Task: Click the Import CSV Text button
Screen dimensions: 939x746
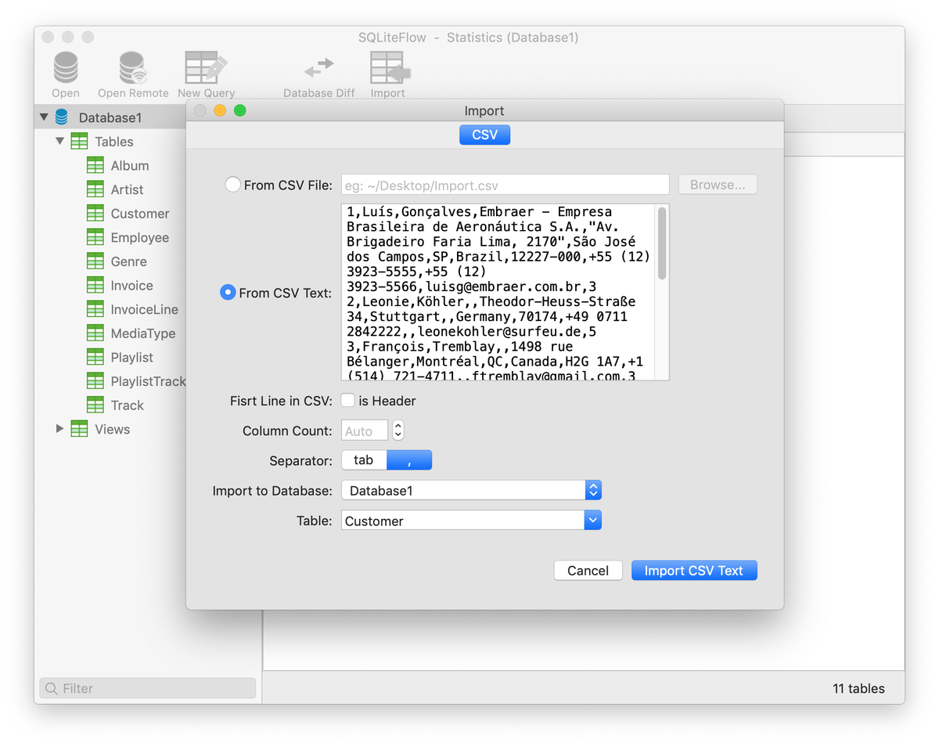Action: click(694, 571)
